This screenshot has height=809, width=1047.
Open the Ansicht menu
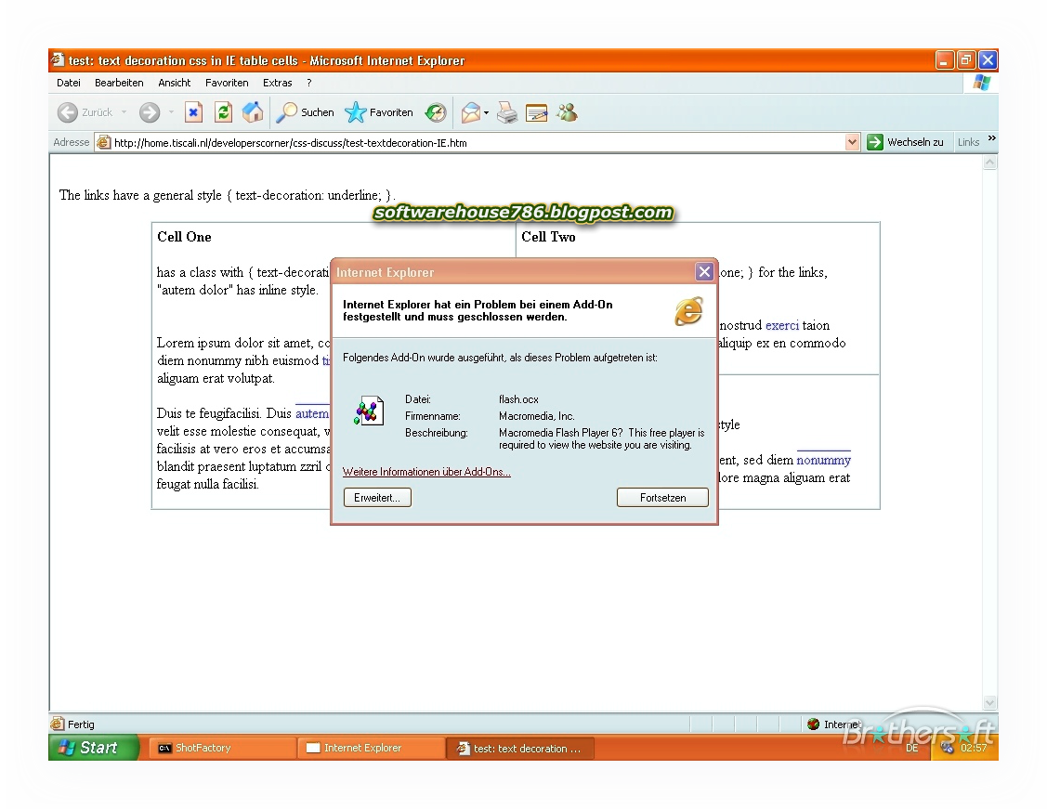click(x=175, y=83)
